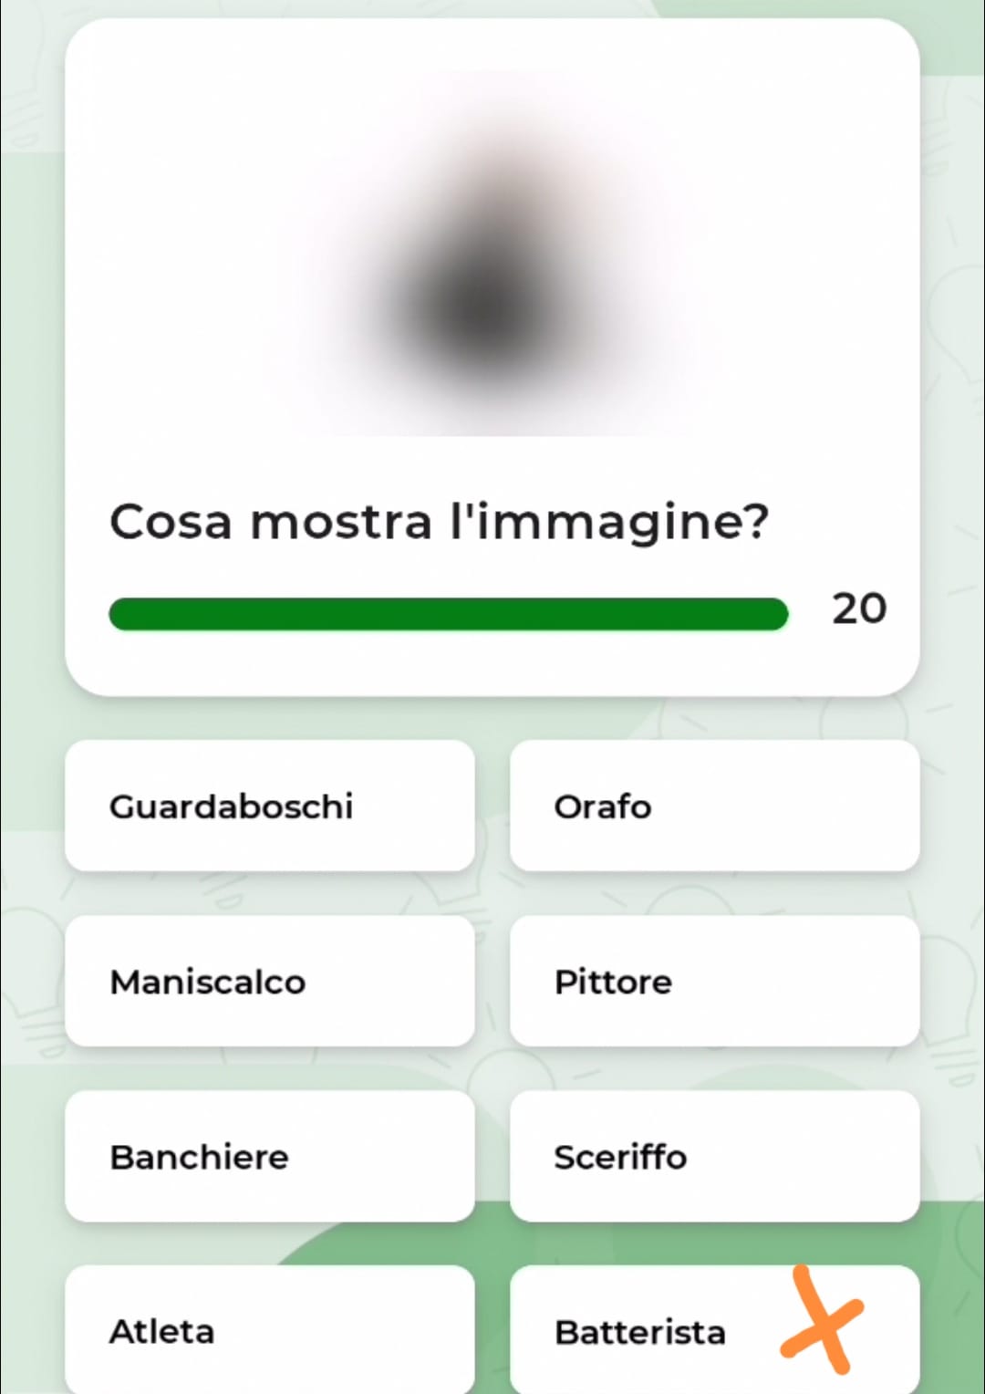
Task: Tap the Batterista answer label
Action: 640,1332
